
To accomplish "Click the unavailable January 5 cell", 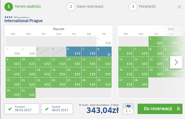I will pyautogui.click(x=59, y=52).
